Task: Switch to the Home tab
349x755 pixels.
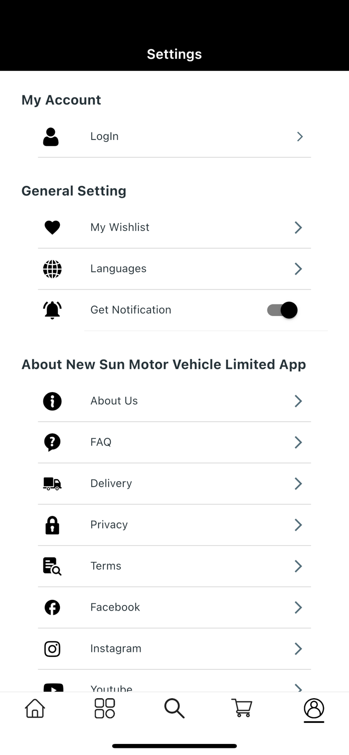Action: 34,708
